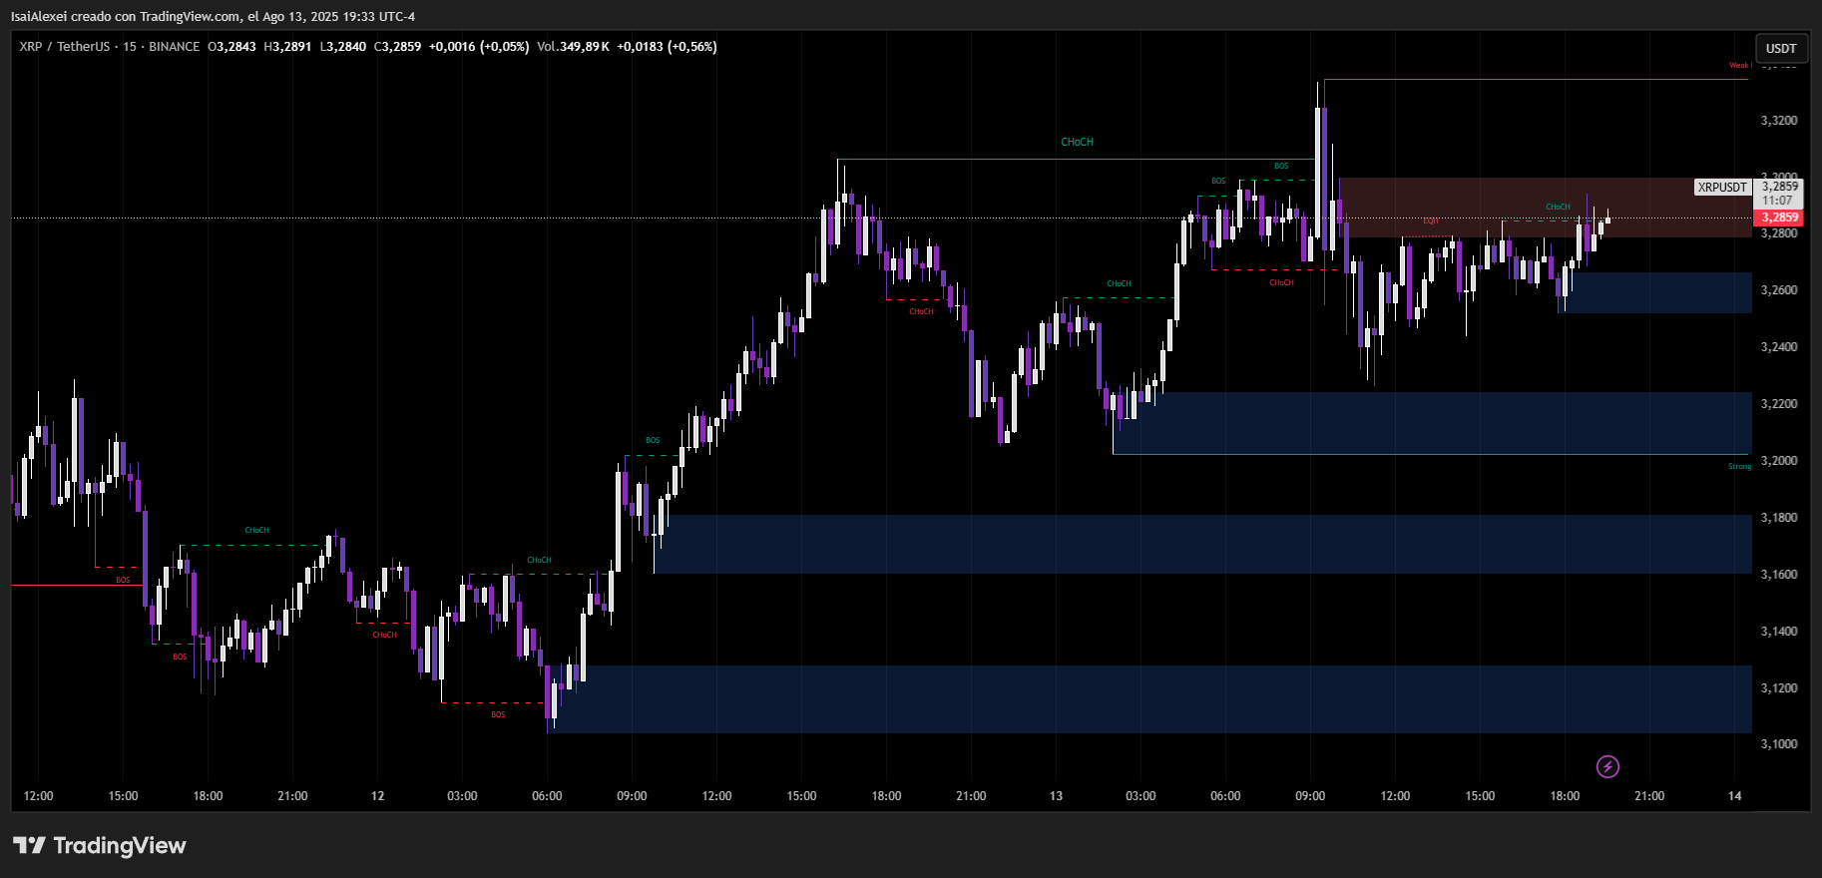1822x878 pixels.
Task: Click the red Weak label at top right
Action: pos(1738,66)
